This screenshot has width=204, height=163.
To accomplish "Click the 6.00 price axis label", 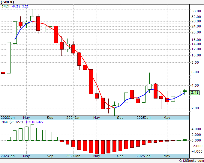I will [195, 72].
